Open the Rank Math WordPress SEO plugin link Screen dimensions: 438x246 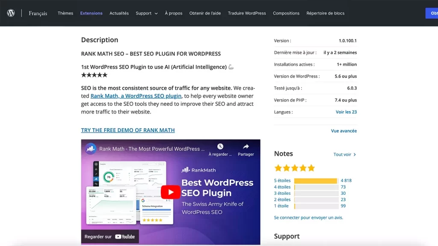click(136, 96)
